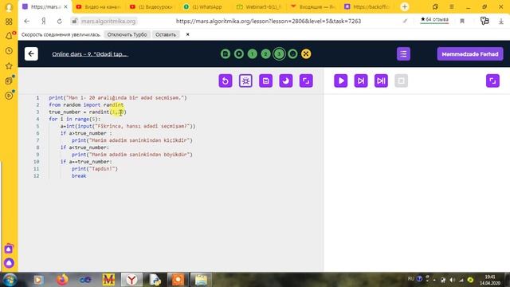Open sidebar favorites star icon
510x287 pixels.
(x=9, y=66)
